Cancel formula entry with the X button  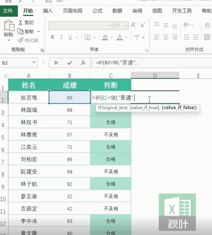pyautogui.click(x=56, y=63)
